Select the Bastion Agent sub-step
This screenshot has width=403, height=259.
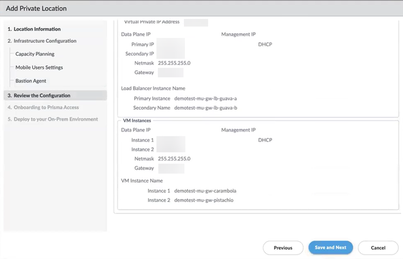point(30,81)
